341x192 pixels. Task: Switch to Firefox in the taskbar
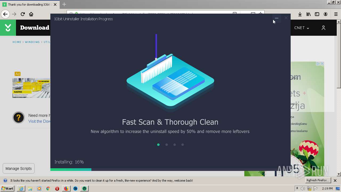(66, 189)
